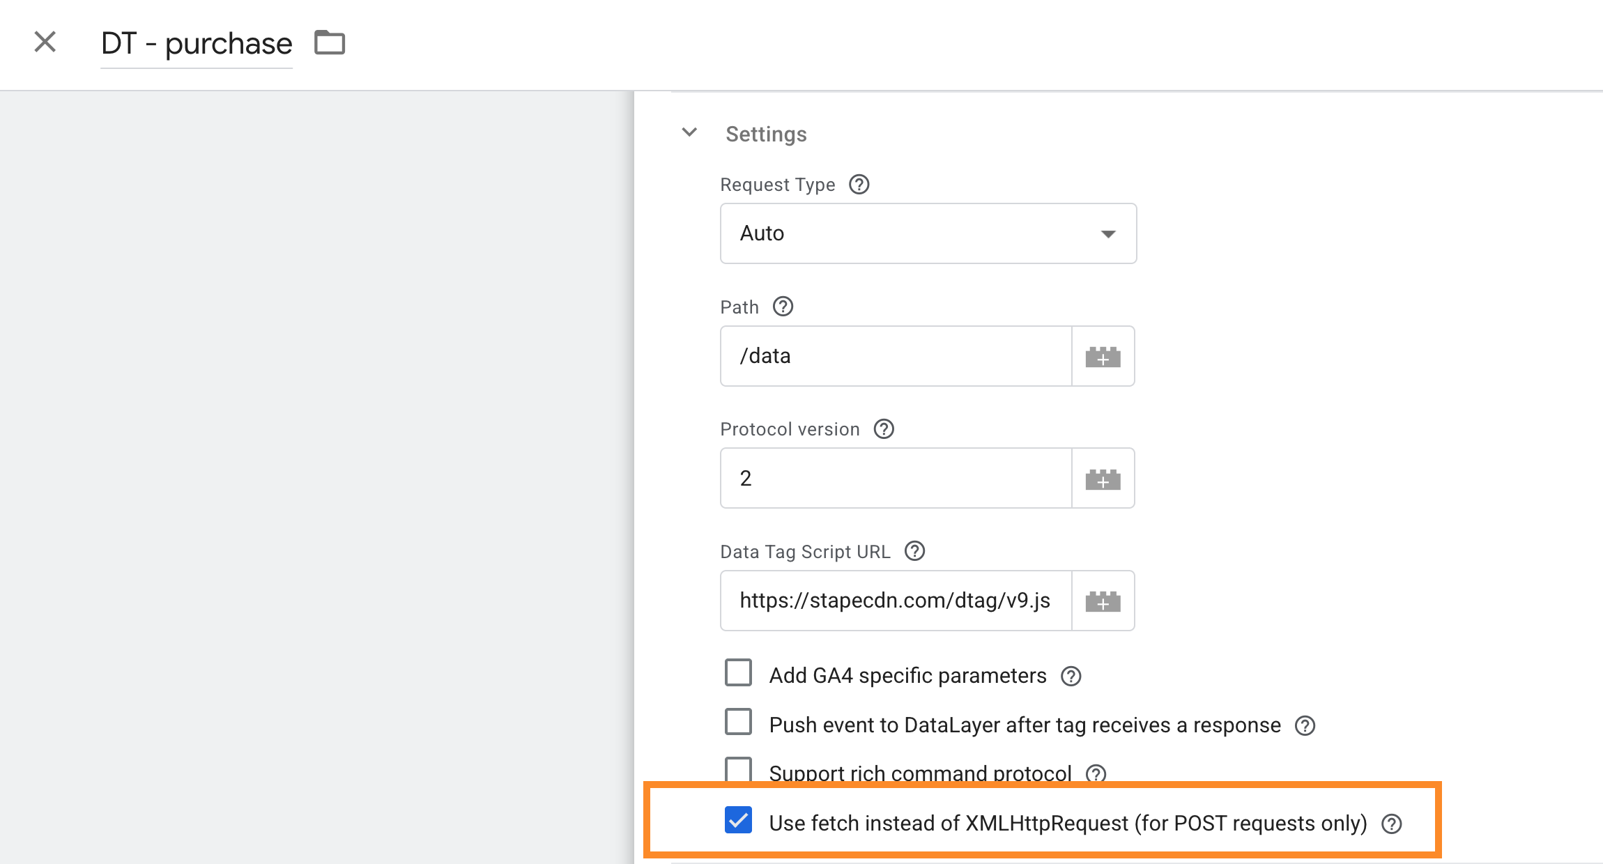This screenshot has height=864, width=1603.
Task: Click help icon beside Data Tag Script URL
Action: (x=914, y=551)
